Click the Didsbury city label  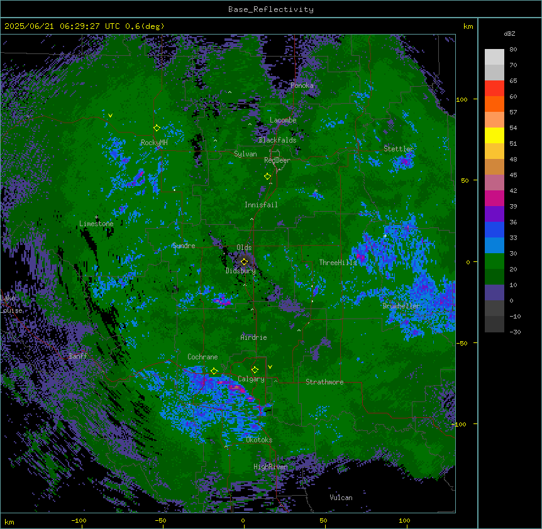[x=241, y=271]
